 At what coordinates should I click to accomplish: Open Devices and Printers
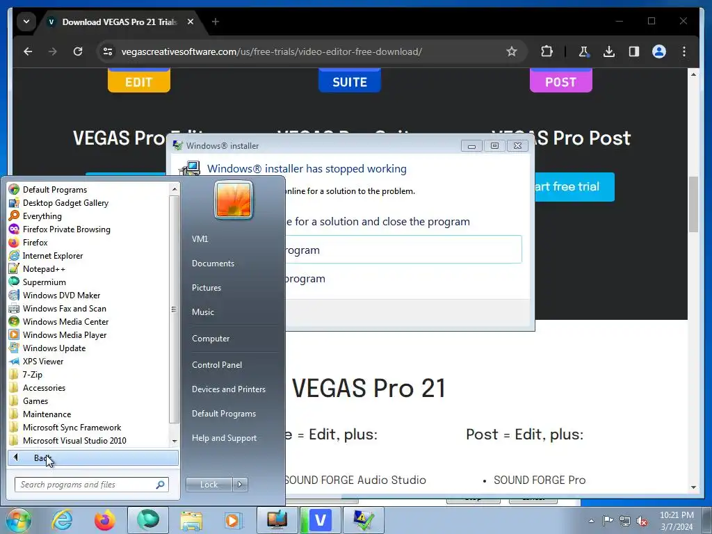pos(229,389)
